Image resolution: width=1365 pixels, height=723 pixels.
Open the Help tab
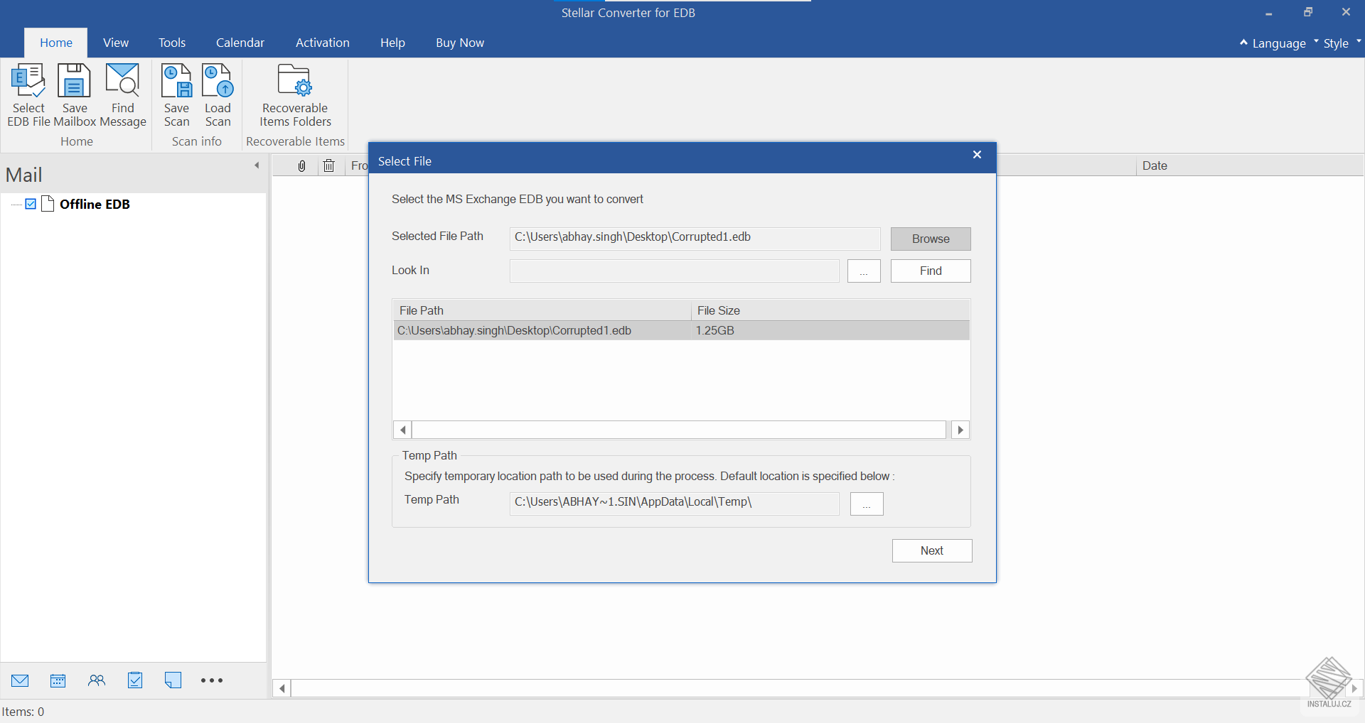click(x=392, y=43)
